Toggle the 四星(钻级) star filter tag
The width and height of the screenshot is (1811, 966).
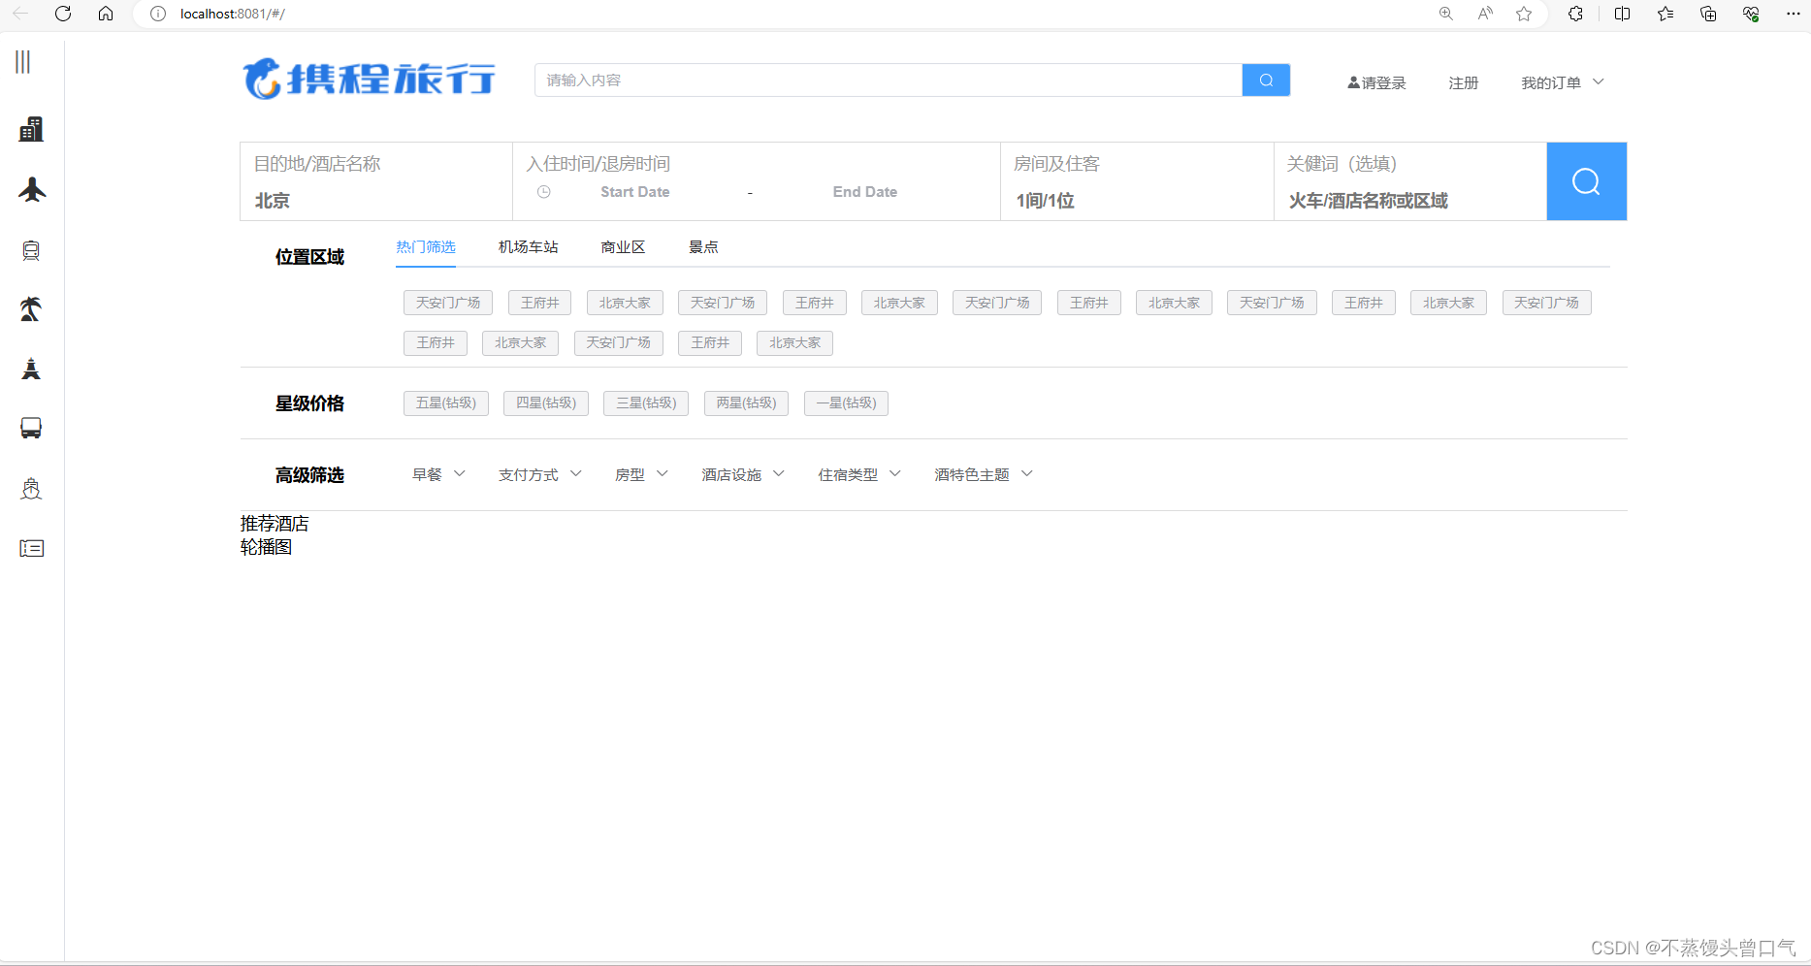(546, 403)
